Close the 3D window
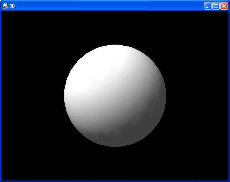The height and width of the screenshot is (182, 230). 224,6
